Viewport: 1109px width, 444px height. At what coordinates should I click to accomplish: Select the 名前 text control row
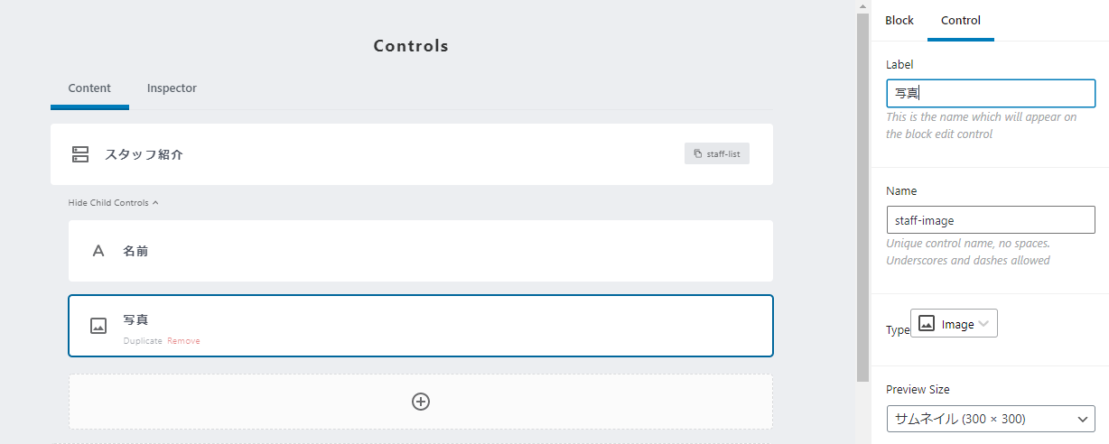coord(420,251)
